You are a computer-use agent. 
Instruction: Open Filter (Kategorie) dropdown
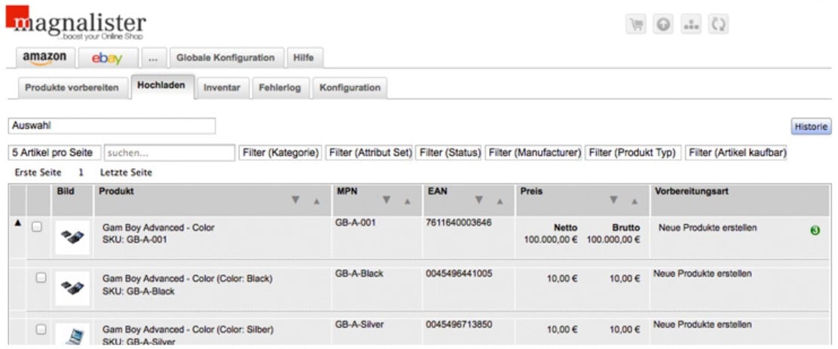(280, 153)
